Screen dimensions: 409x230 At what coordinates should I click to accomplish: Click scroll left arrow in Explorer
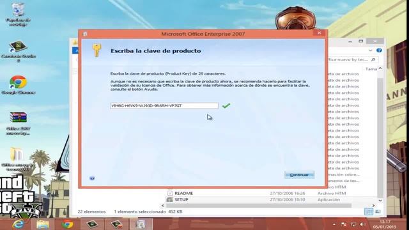point(163,206)
